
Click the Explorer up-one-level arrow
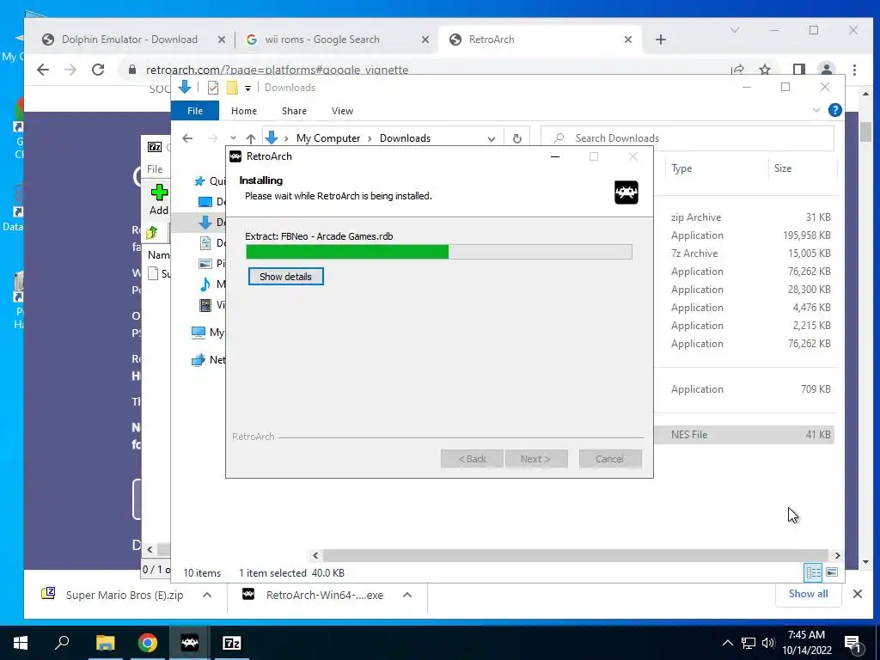[251, 138]
